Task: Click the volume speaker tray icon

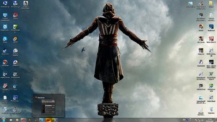Action: 202,120
